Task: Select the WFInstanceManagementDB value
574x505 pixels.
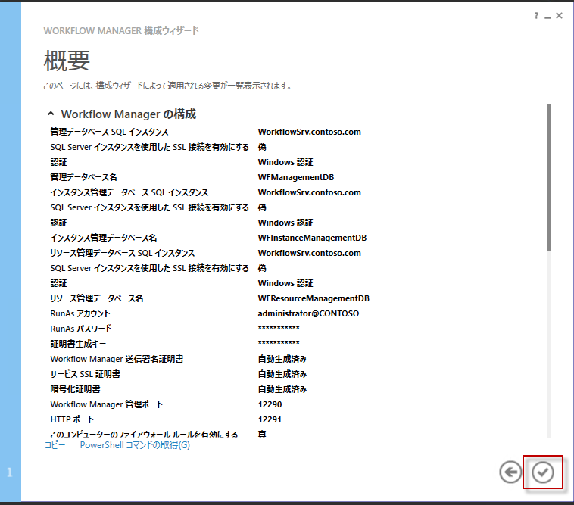Action: click(312, 238)
